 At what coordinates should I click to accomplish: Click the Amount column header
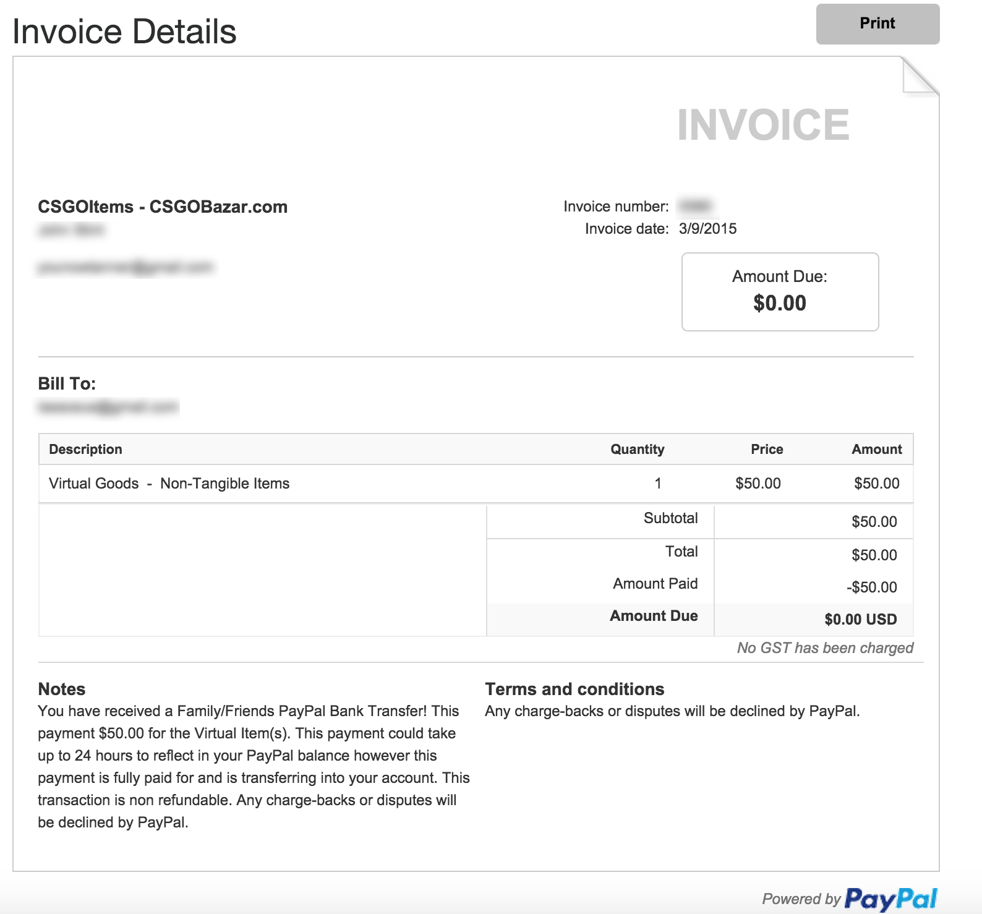pyautogui.click(x=876, y=450)
